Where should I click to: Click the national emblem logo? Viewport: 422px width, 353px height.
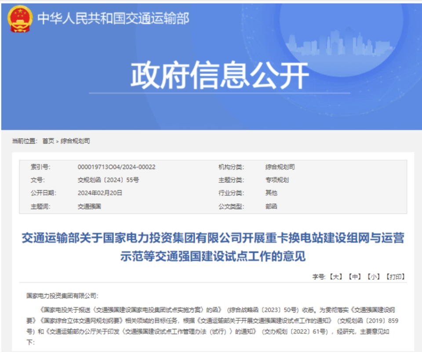pos(20,18)
